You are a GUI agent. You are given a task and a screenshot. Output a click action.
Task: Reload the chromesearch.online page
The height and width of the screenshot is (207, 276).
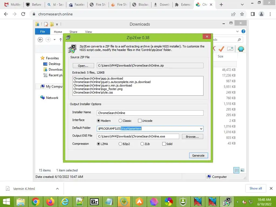click(23, 14)
